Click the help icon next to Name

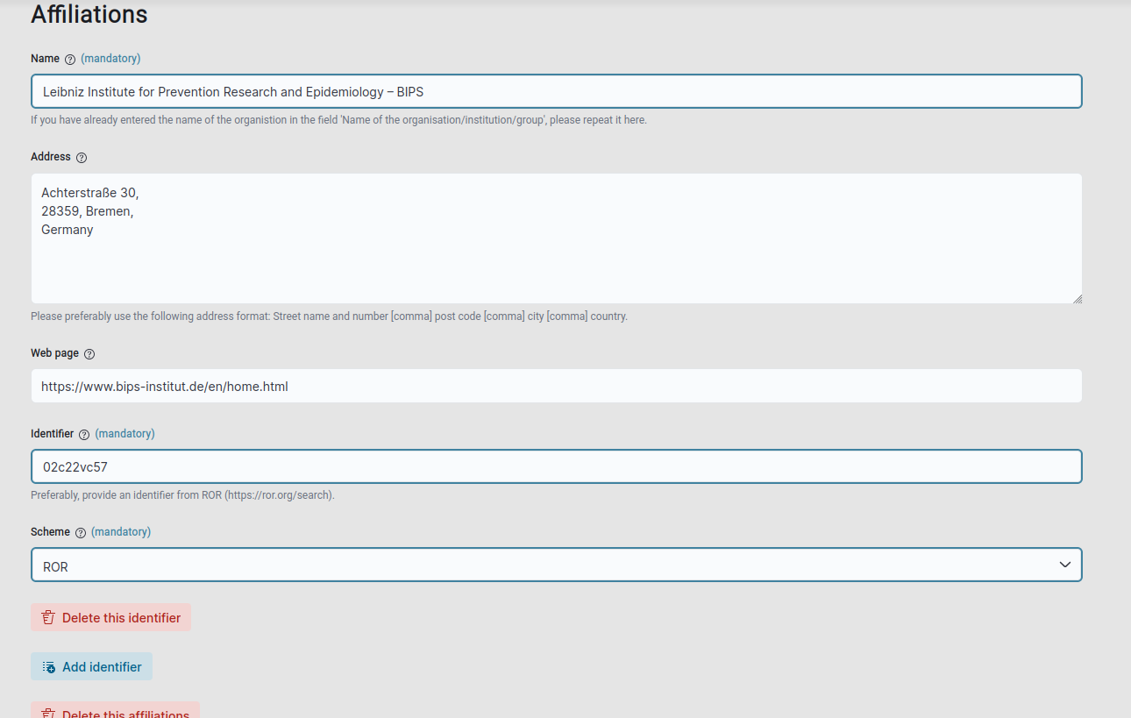point(70,60)
